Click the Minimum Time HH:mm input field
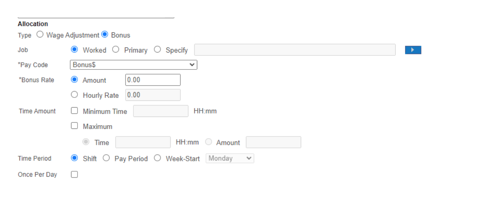481x208 pixels. tap(160, 111)
